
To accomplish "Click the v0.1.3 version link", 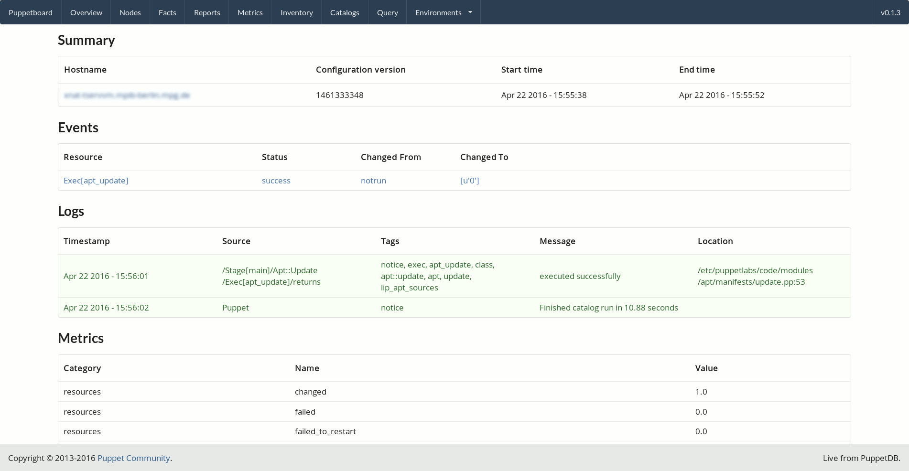I will click(890, 12).
